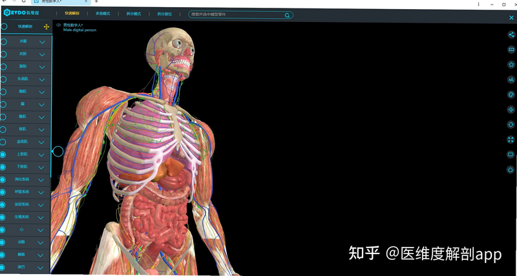Screen dimensions: 517x276
Task: Open a new browser tab with plus
Action: click(96, 1)
